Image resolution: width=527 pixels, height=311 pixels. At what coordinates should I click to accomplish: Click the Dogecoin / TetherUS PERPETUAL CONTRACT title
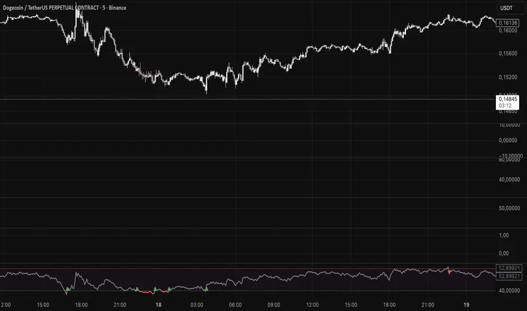tap(51, 8)
